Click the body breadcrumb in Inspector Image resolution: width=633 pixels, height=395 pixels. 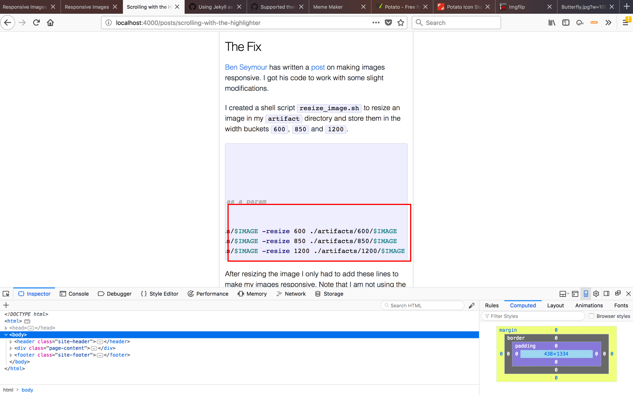pos(27,390)
